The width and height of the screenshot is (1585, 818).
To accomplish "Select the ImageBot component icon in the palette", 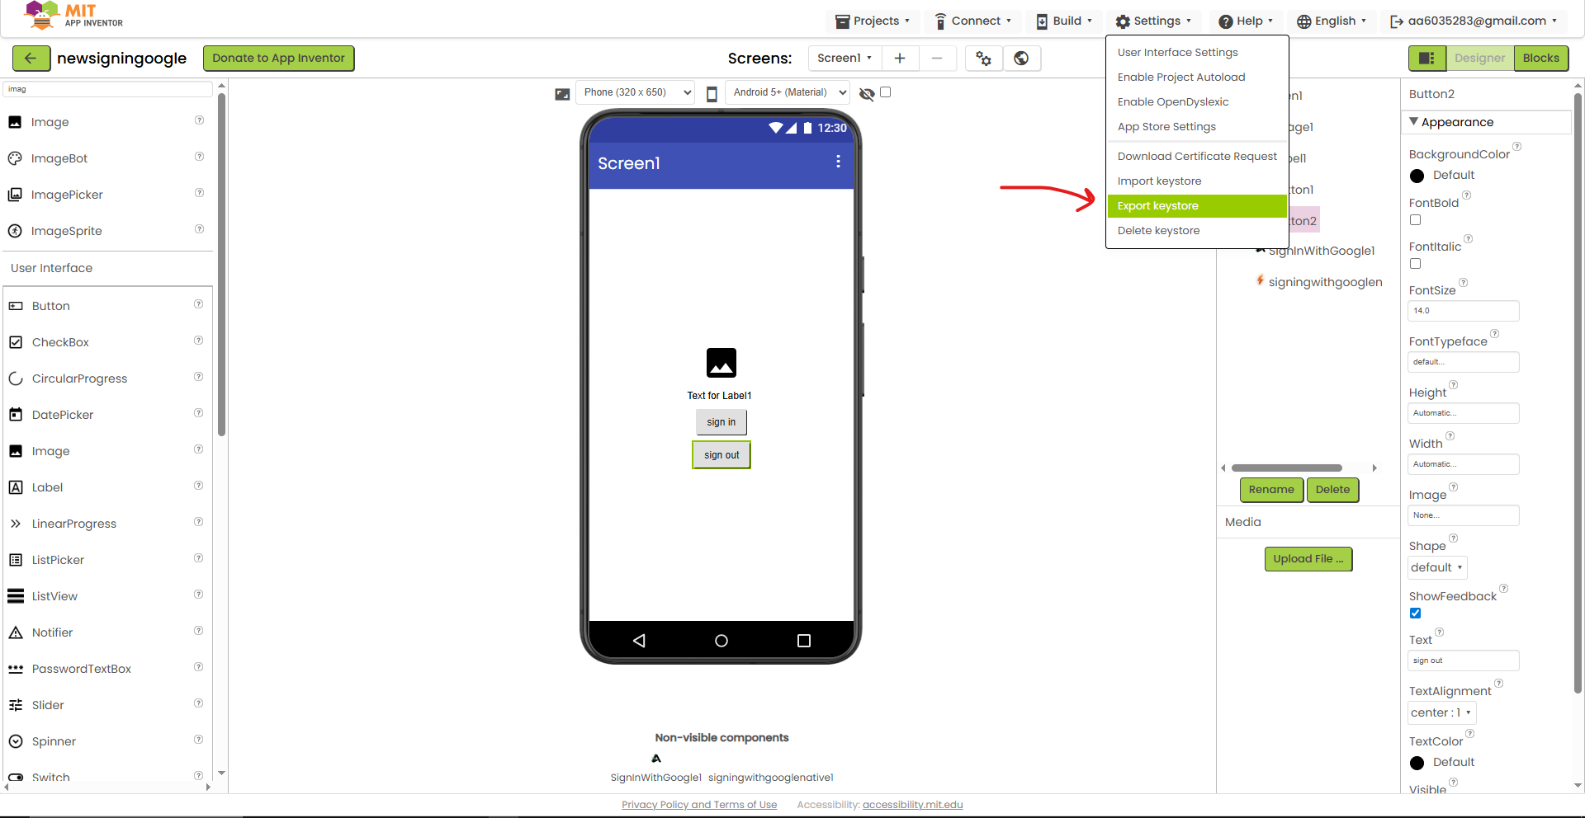I will coord(15,158).
